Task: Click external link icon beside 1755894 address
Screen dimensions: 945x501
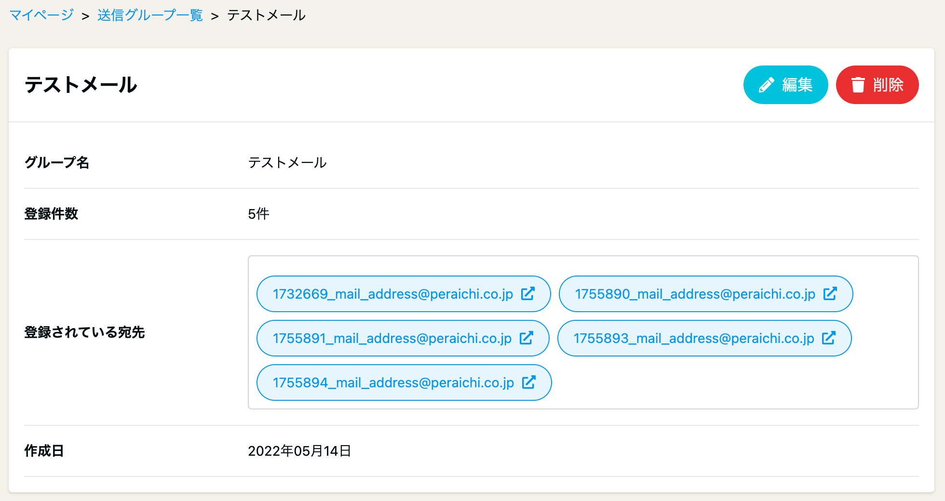Action: coord(529,382)
